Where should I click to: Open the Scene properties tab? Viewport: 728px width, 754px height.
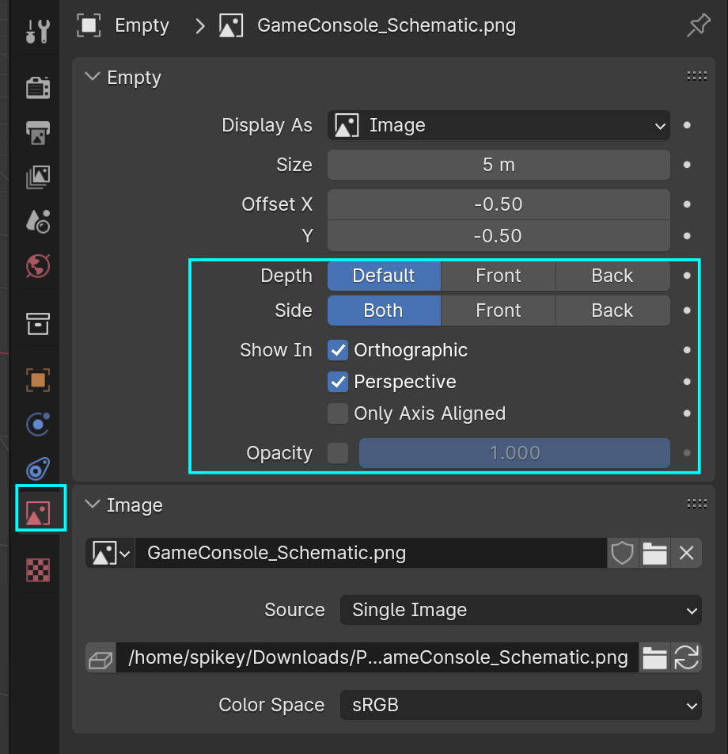37,221
